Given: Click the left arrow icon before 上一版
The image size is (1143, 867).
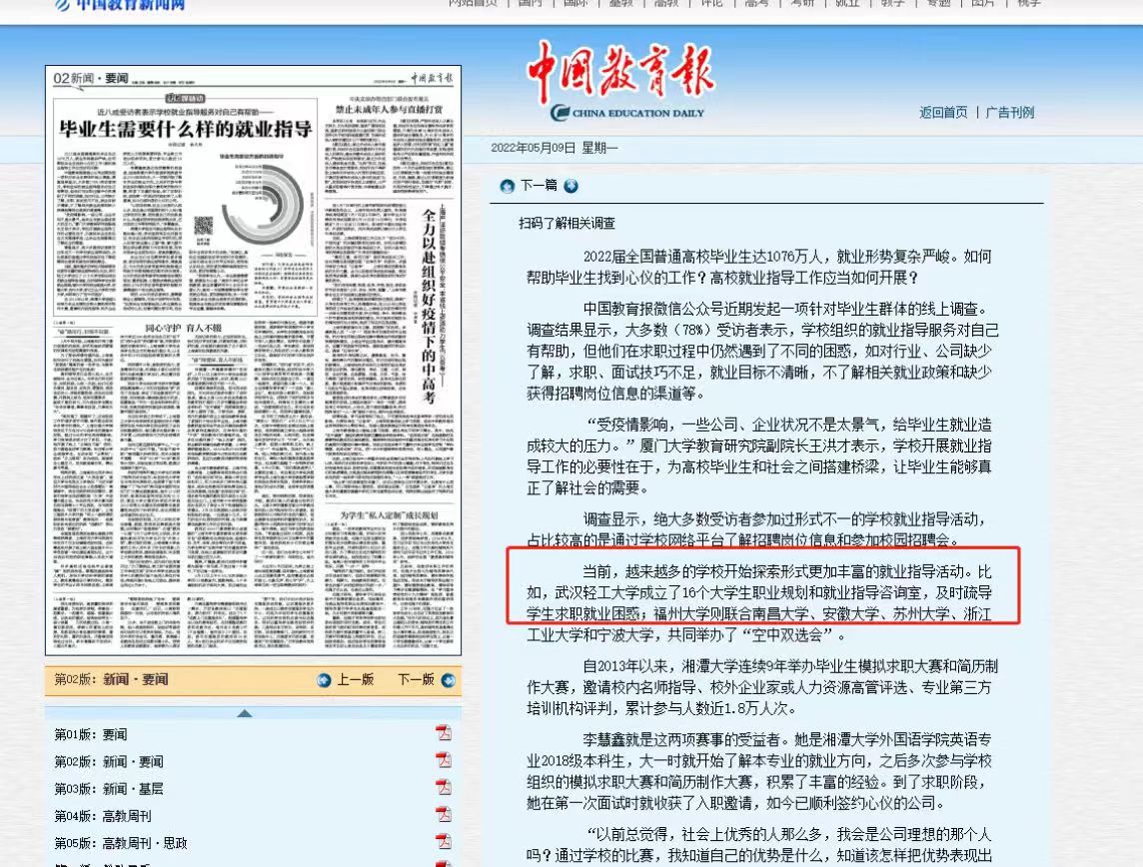Looking at the screenshot, I should 324,680.
